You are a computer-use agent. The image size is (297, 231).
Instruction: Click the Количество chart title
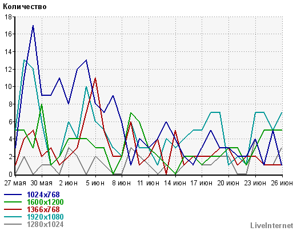[25, 7]
